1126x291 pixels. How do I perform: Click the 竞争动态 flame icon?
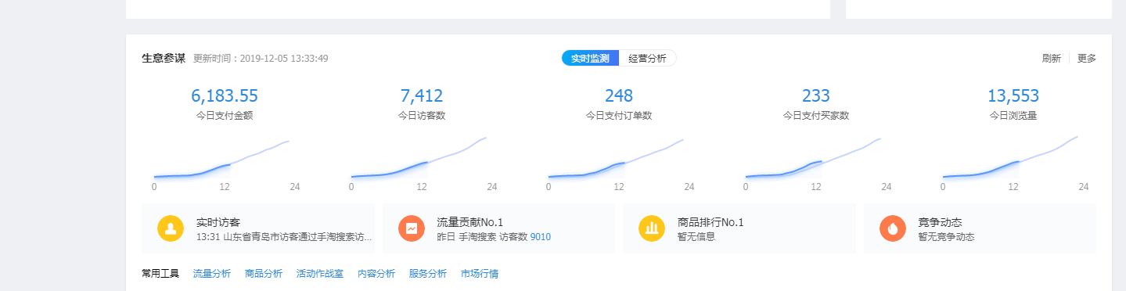(892, 228)
